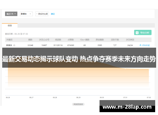The image size is (158, 115).
Task: Click the 原创篇数 column header
Action: [x=100, y=40]
